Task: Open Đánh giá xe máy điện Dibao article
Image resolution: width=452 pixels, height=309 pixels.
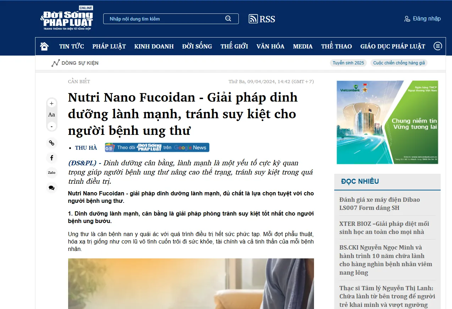Action: 379,204
